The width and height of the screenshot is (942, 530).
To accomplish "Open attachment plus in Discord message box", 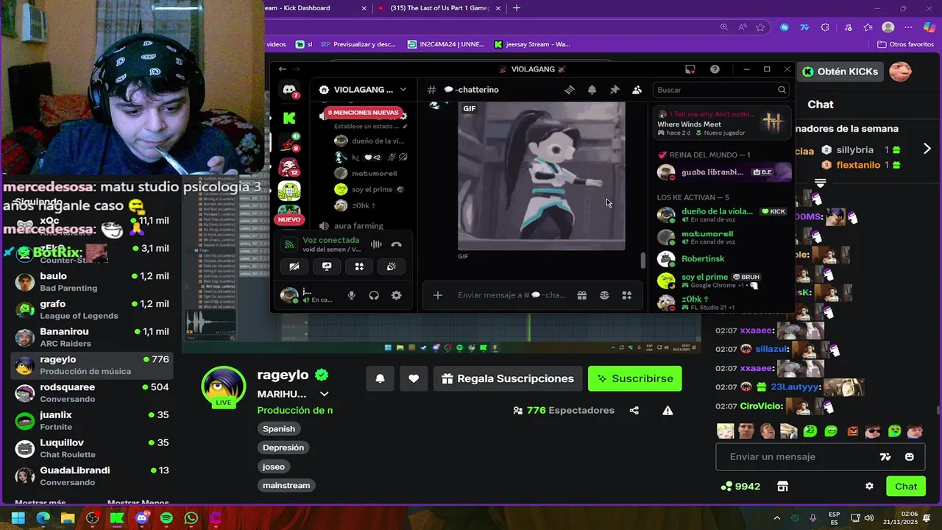I will [438, 295].
